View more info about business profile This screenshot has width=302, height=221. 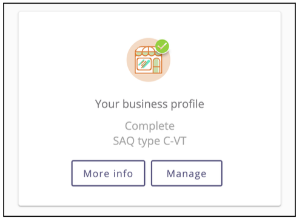pos(109,173)
